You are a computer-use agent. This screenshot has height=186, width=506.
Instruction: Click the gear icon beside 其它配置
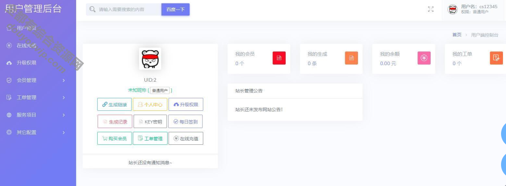(9, 132)
